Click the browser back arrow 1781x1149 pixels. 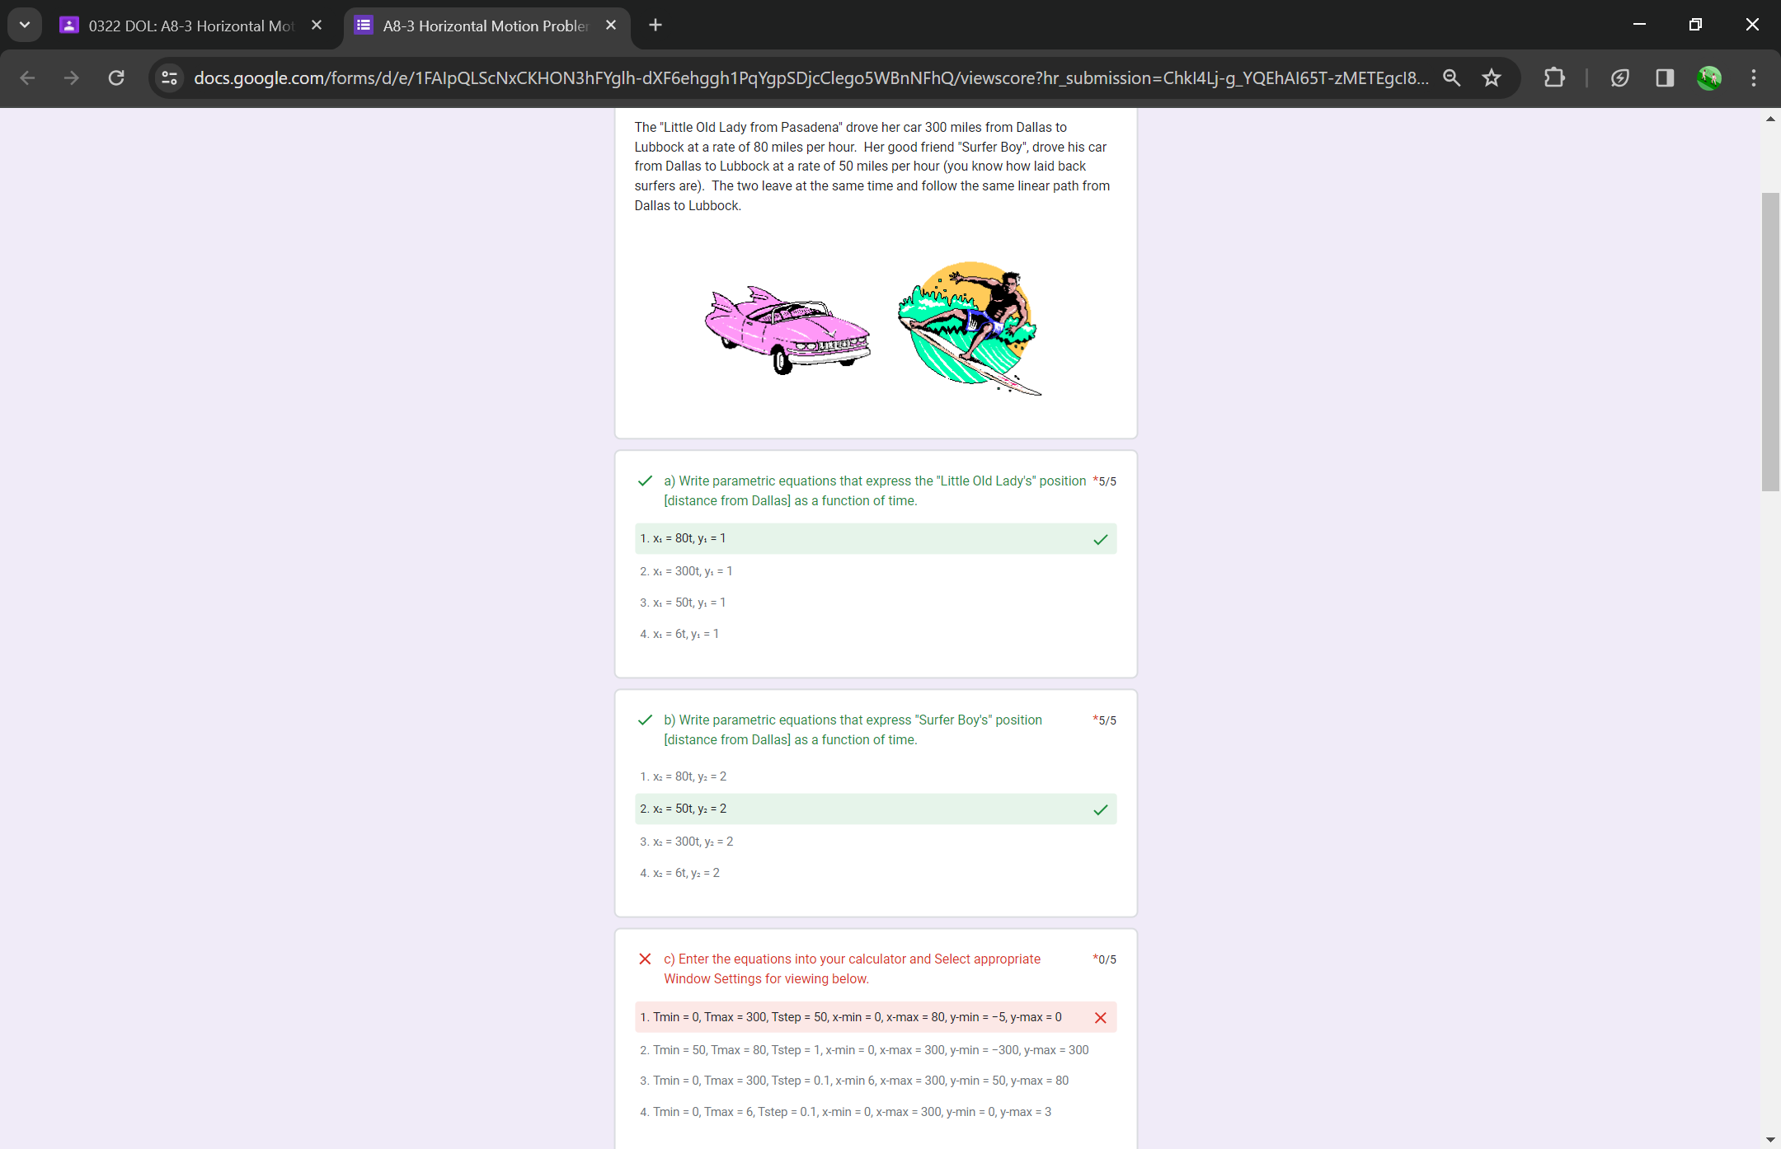(x=27, y=77)
